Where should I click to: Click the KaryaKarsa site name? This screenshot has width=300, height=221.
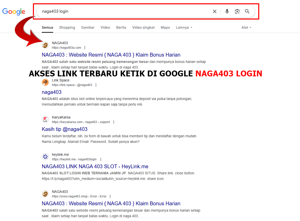[61, 117]
